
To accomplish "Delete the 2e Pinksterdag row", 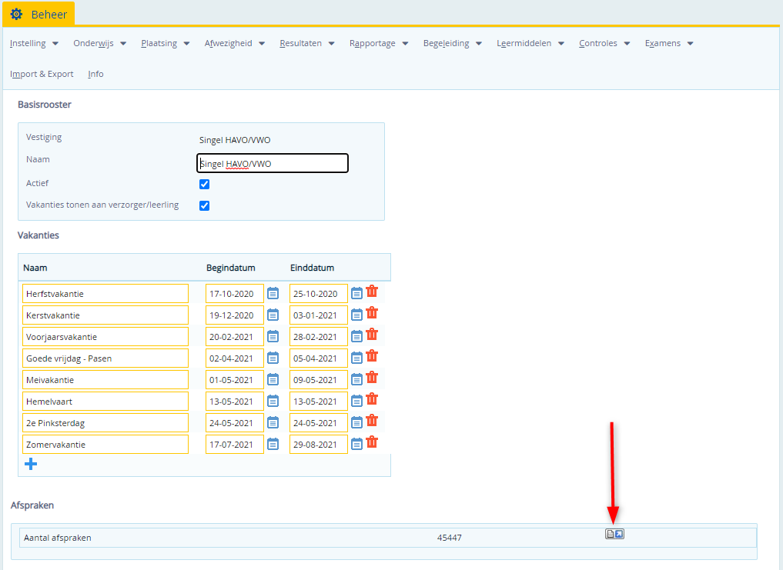I will pos(372,420).
